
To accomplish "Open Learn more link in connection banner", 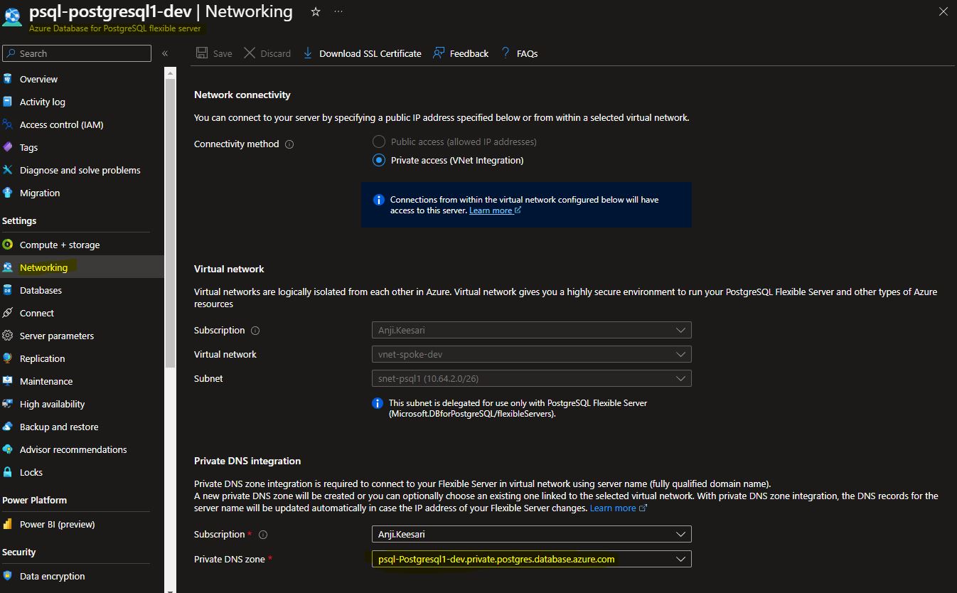I will pos(495,210).
